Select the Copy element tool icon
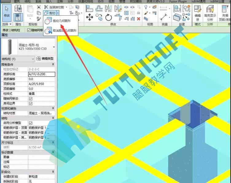The image size is (231, 183). [99, 17]
